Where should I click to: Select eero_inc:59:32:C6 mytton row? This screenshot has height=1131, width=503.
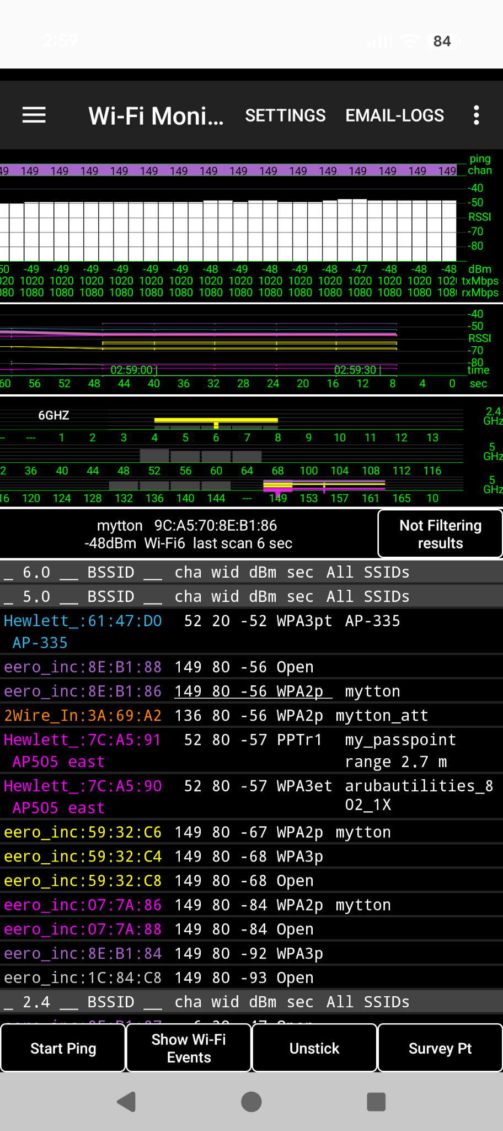(x=251, y=832)
